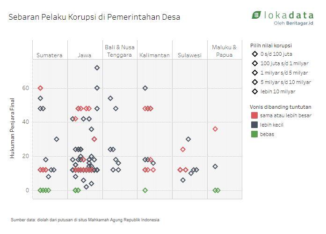Toggle the "sama atau lebih besar" legend filter

285,115
